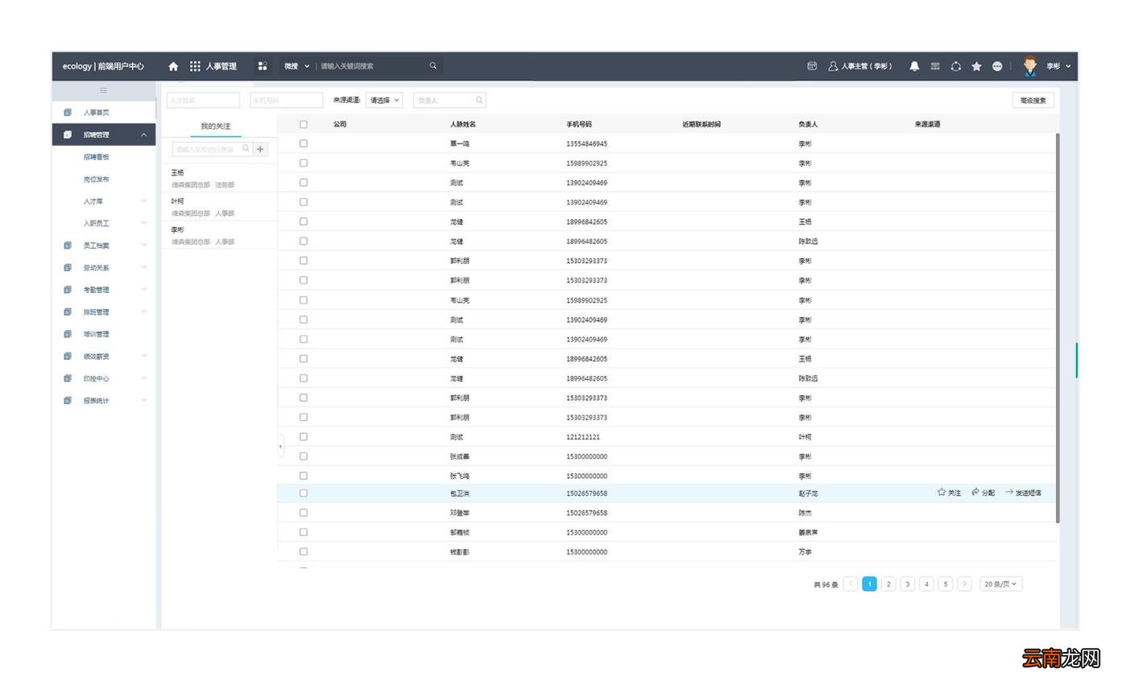Switch to the 我的关注 tab
Viewport: 1130px width, 681px height.
tap(216, 126)
